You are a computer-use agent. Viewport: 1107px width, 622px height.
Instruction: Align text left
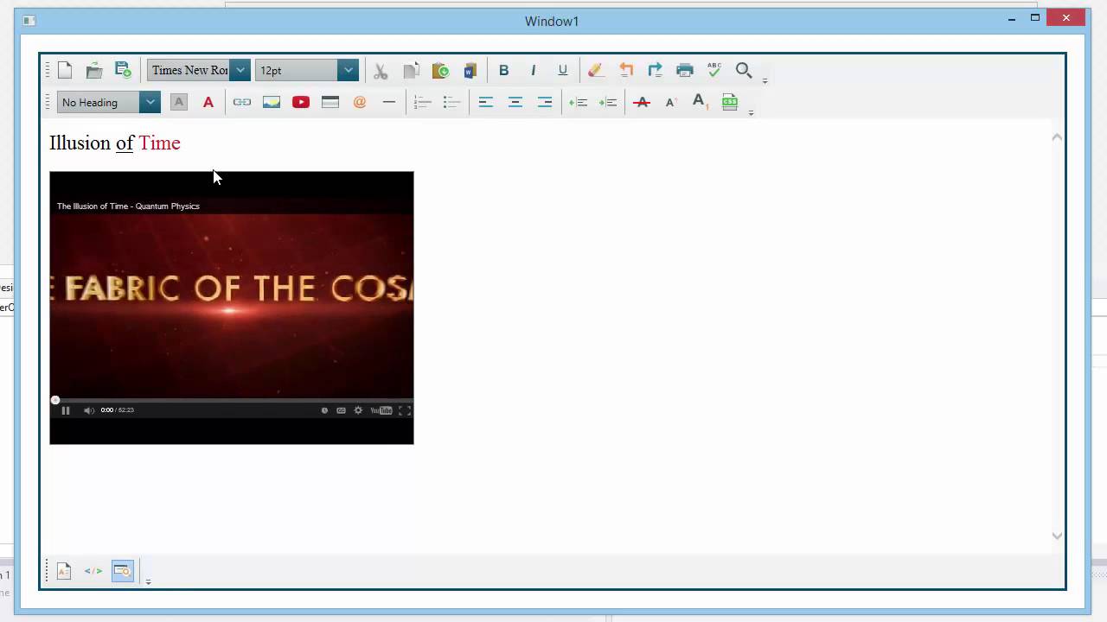[486, 102]
